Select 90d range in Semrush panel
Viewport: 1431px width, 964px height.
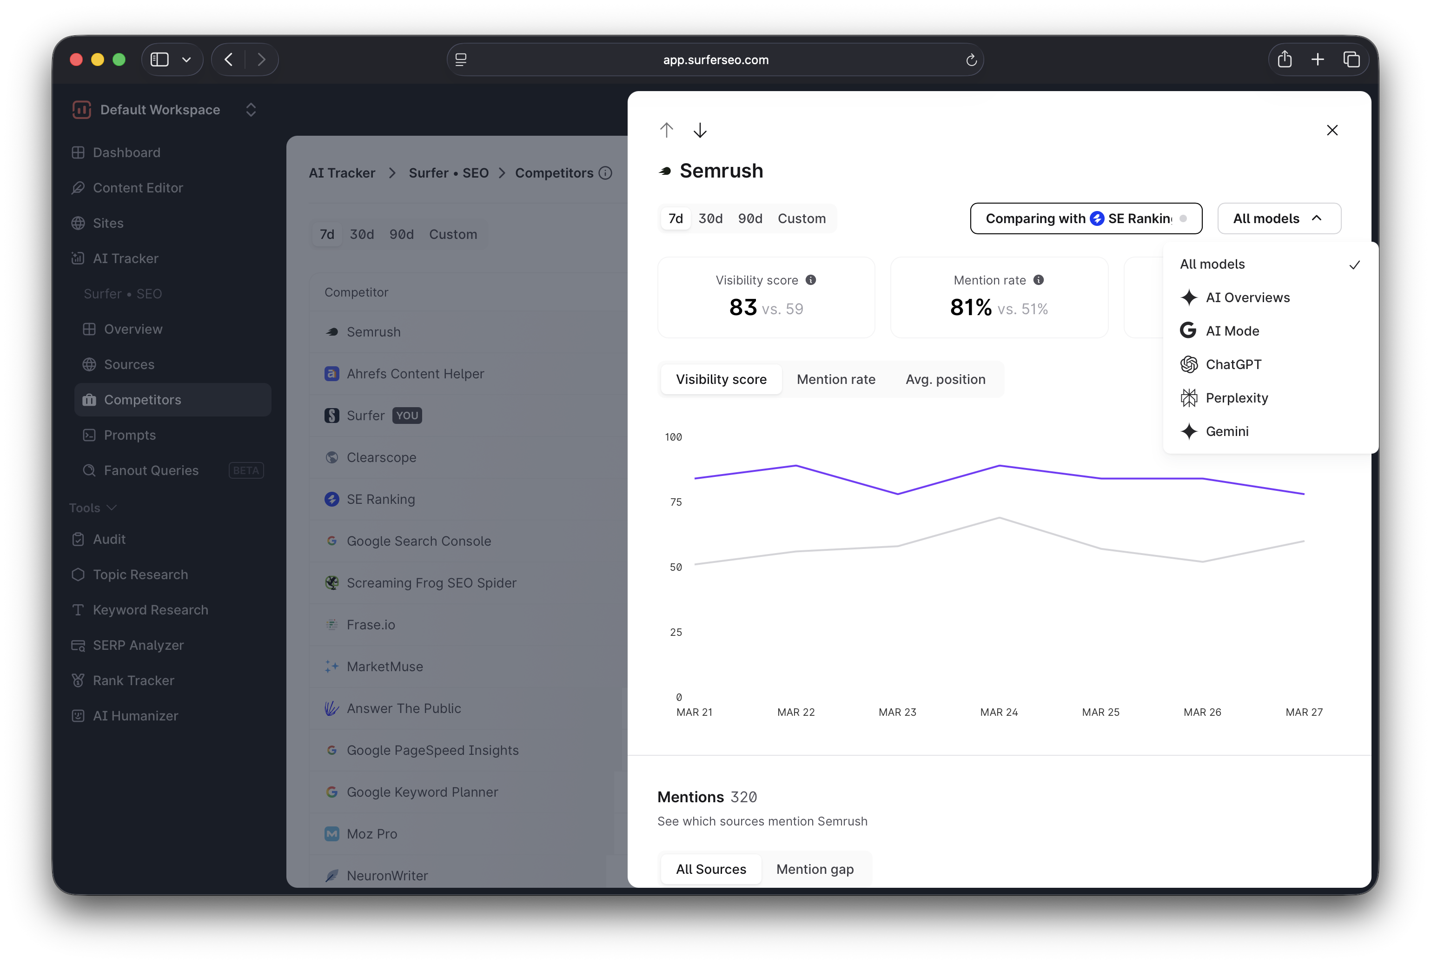point(750,218)
